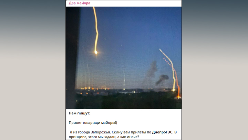Click the blurred background right of the post

215,70
